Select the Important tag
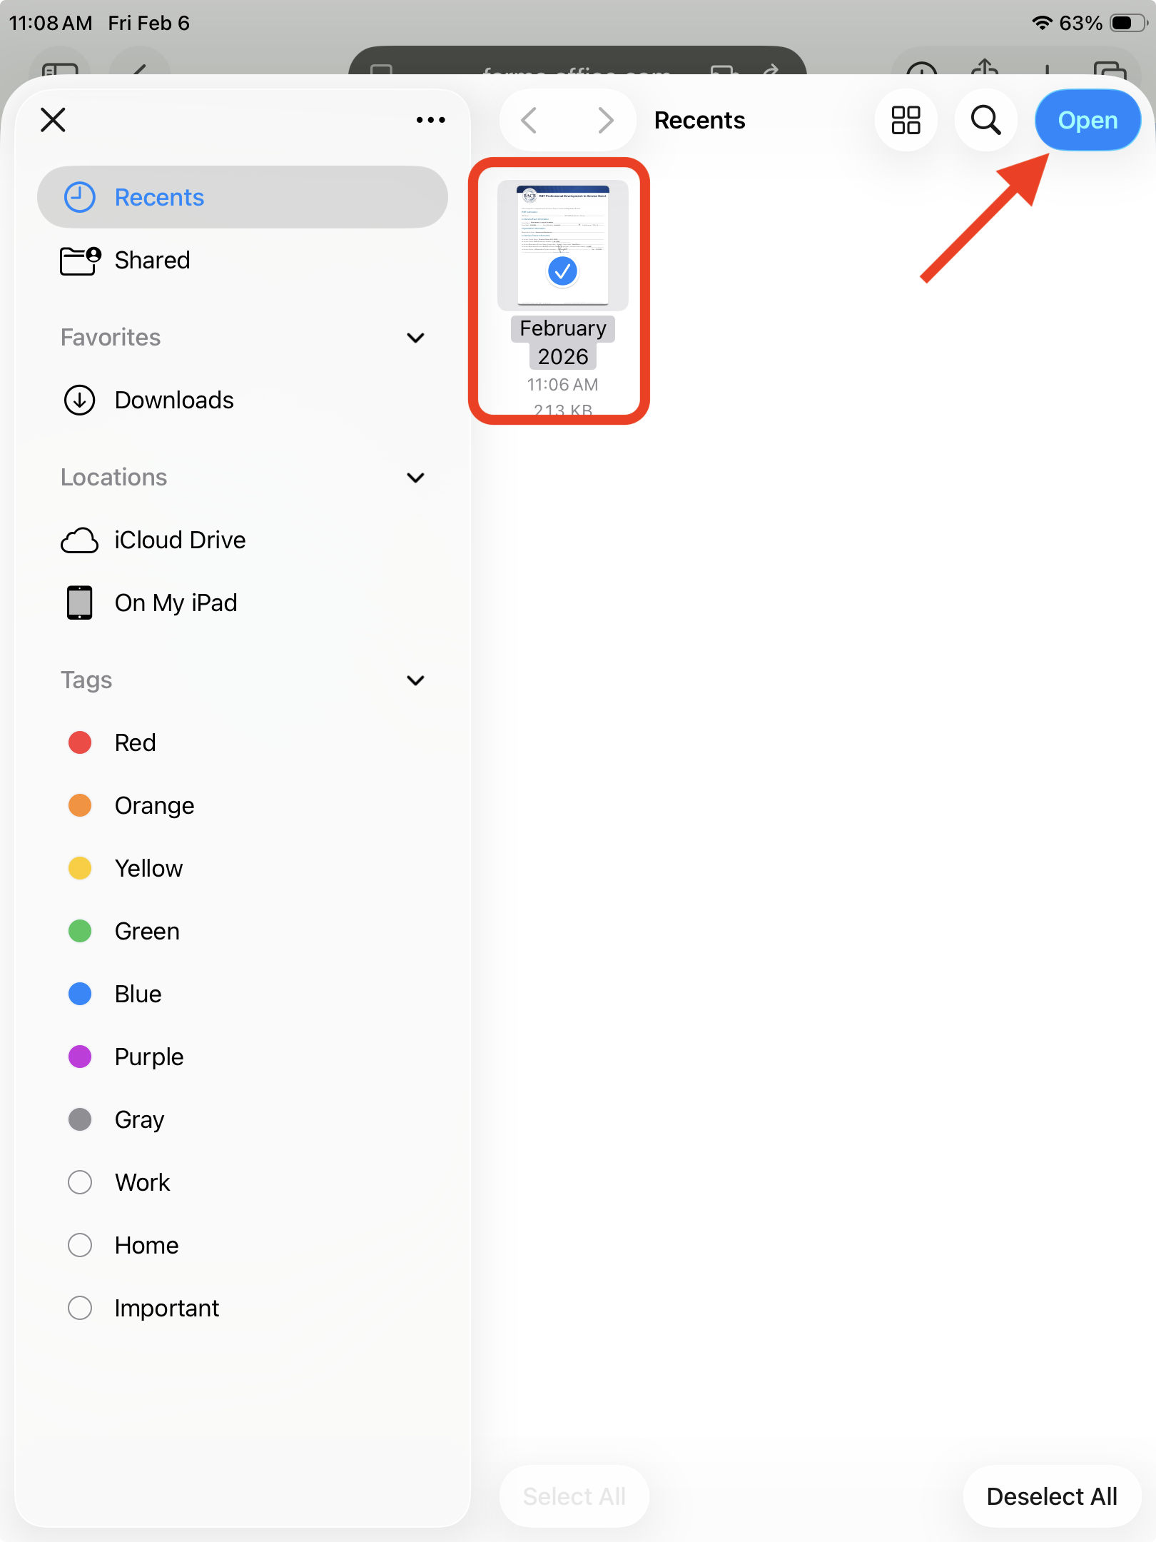 243,1308
